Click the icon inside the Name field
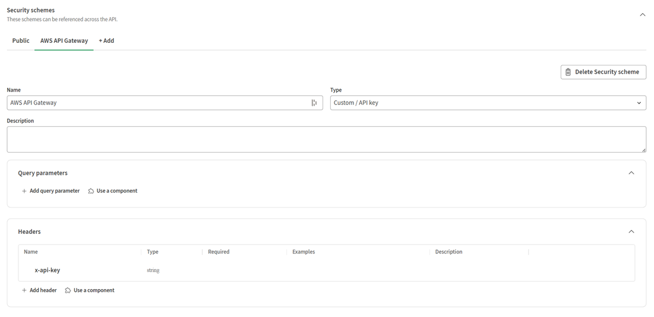 [314, 103]
